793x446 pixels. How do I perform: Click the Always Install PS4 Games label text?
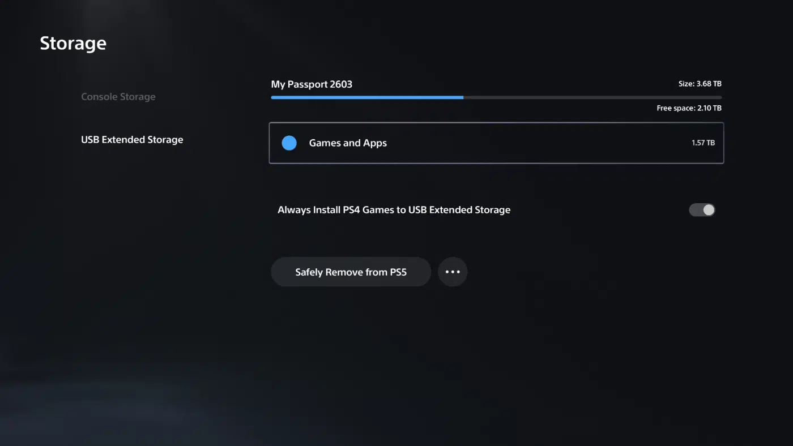coord(394,209)
